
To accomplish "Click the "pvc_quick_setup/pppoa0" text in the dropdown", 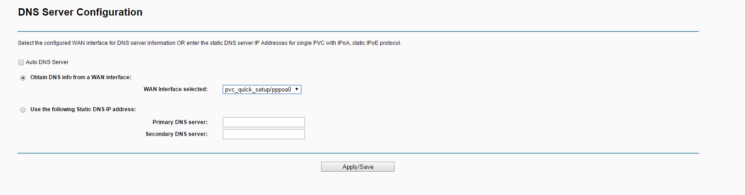I will [258, 90].
